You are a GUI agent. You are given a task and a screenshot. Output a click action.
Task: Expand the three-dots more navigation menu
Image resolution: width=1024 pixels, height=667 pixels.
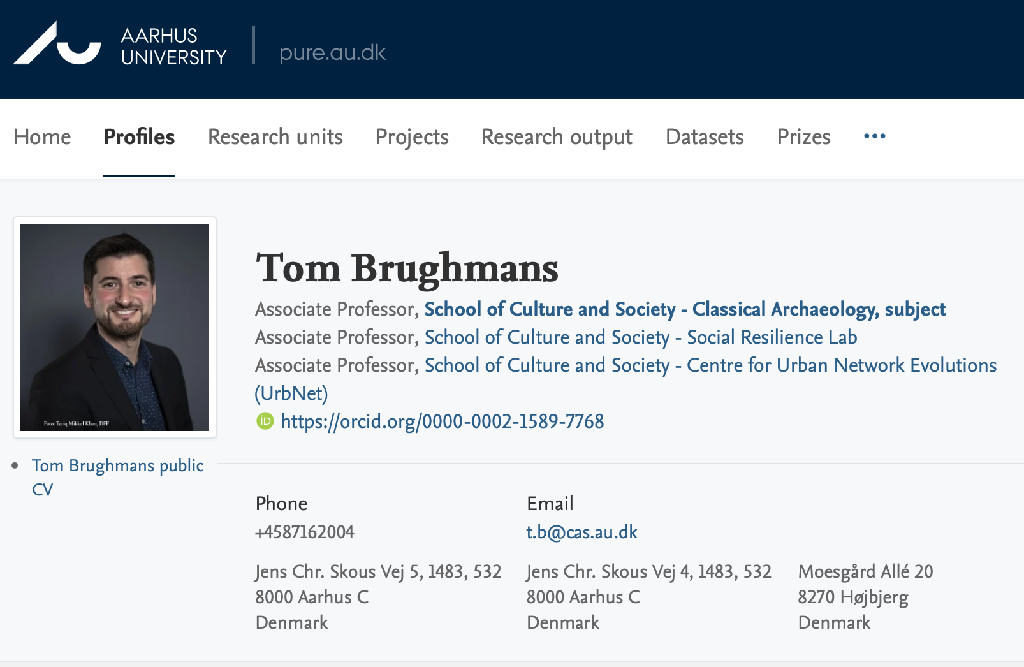click(x=874, y=136)
